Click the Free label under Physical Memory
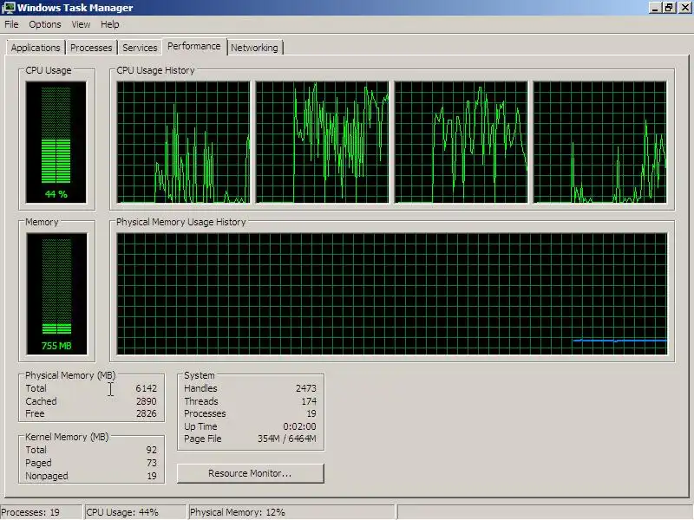Viewport: 694px width, 520px height. [x=35, y=413]
